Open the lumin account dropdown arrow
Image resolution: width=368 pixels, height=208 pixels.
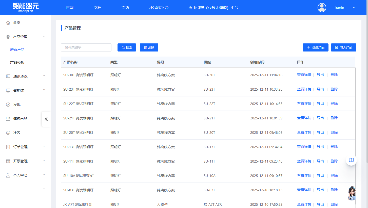354,8
